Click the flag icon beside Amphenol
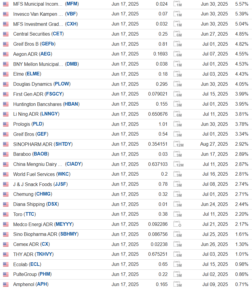252x289 pixels. pyautogui.click(x=6, y=284)
